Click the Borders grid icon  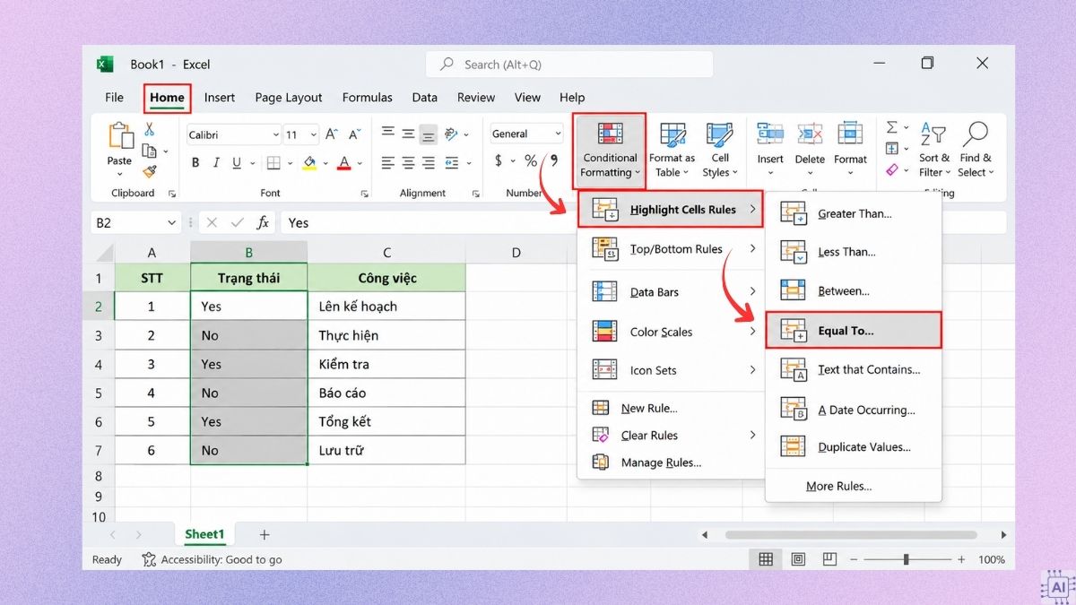click(x=273, y=163)
